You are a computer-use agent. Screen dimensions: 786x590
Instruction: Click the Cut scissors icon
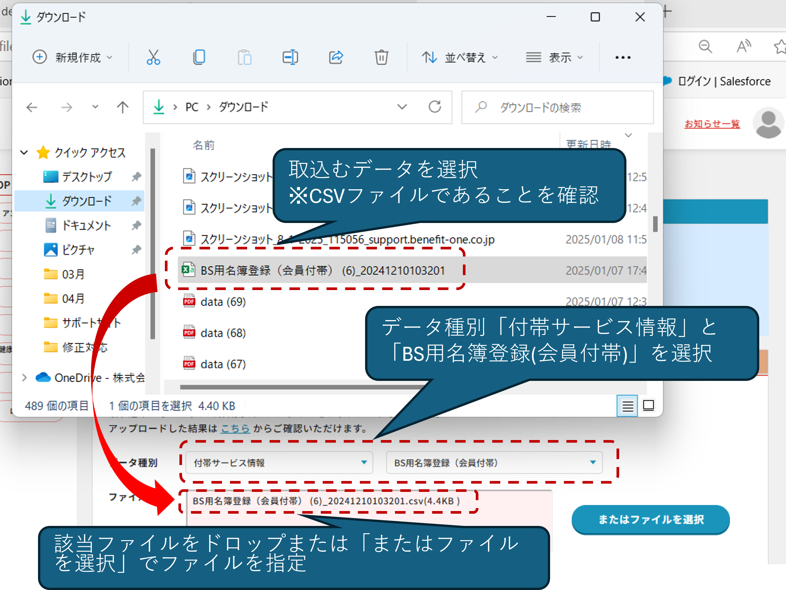[x=153, y=57]
